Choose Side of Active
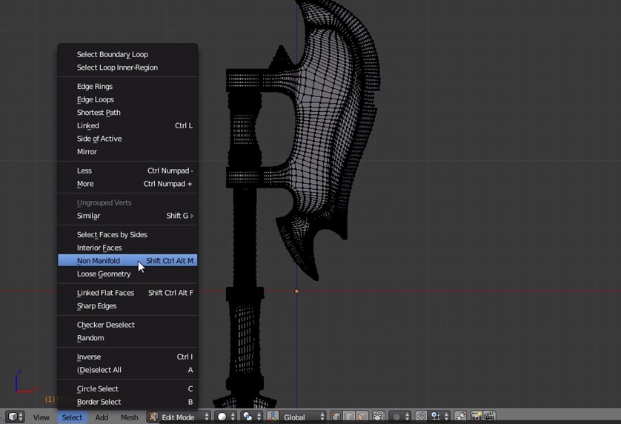This screenshot has height=424, width=621. click(x=127, y=139)
